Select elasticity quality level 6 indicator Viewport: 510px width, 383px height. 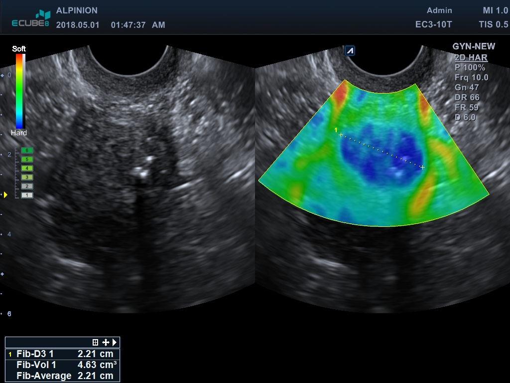click(x=27, y=150)
